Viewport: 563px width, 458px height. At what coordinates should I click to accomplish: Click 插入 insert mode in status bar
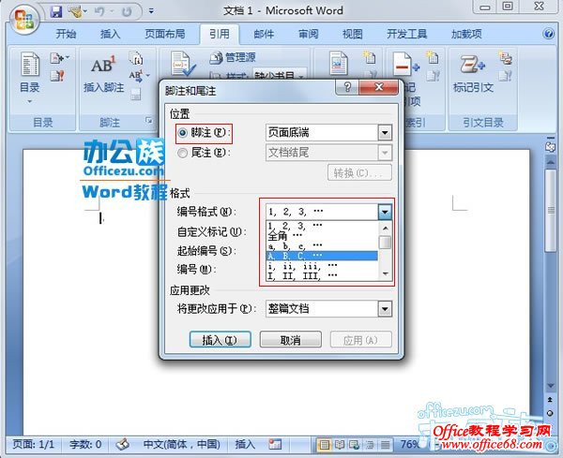point(245,444)
